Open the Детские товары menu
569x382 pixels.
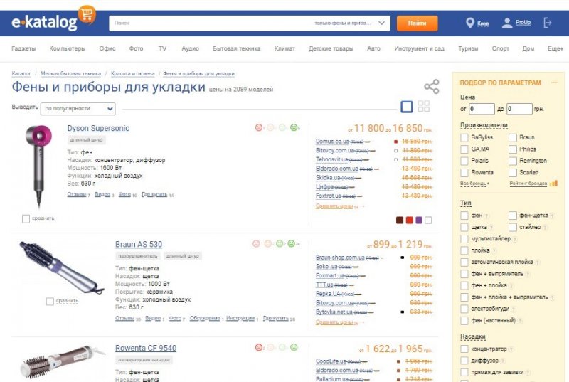tap(331, 48)
